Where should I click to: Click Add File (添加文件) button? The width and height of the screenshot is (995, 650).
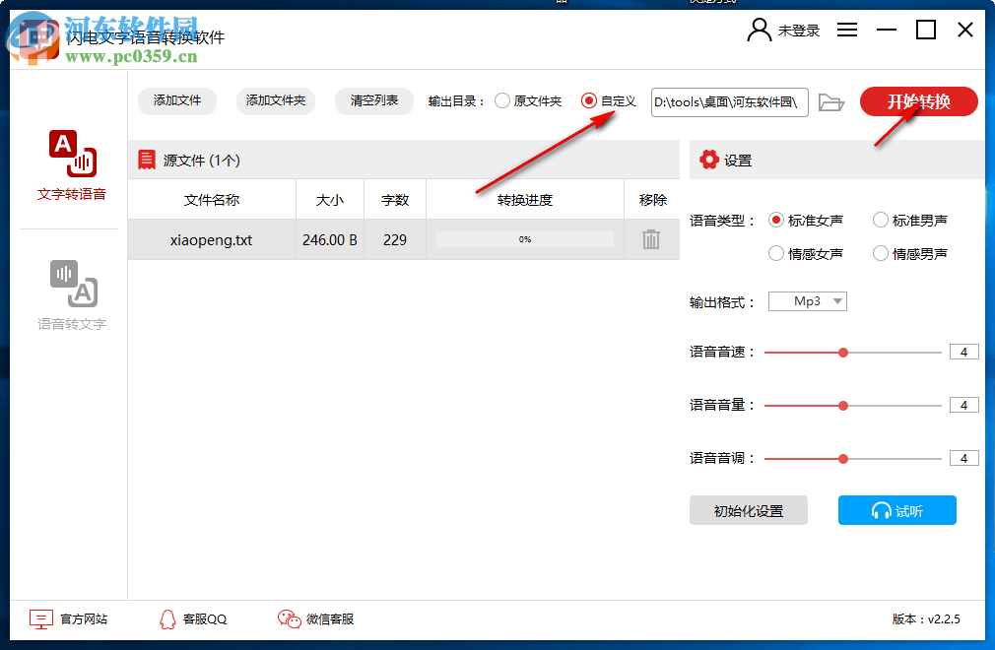tap(177, 100)
